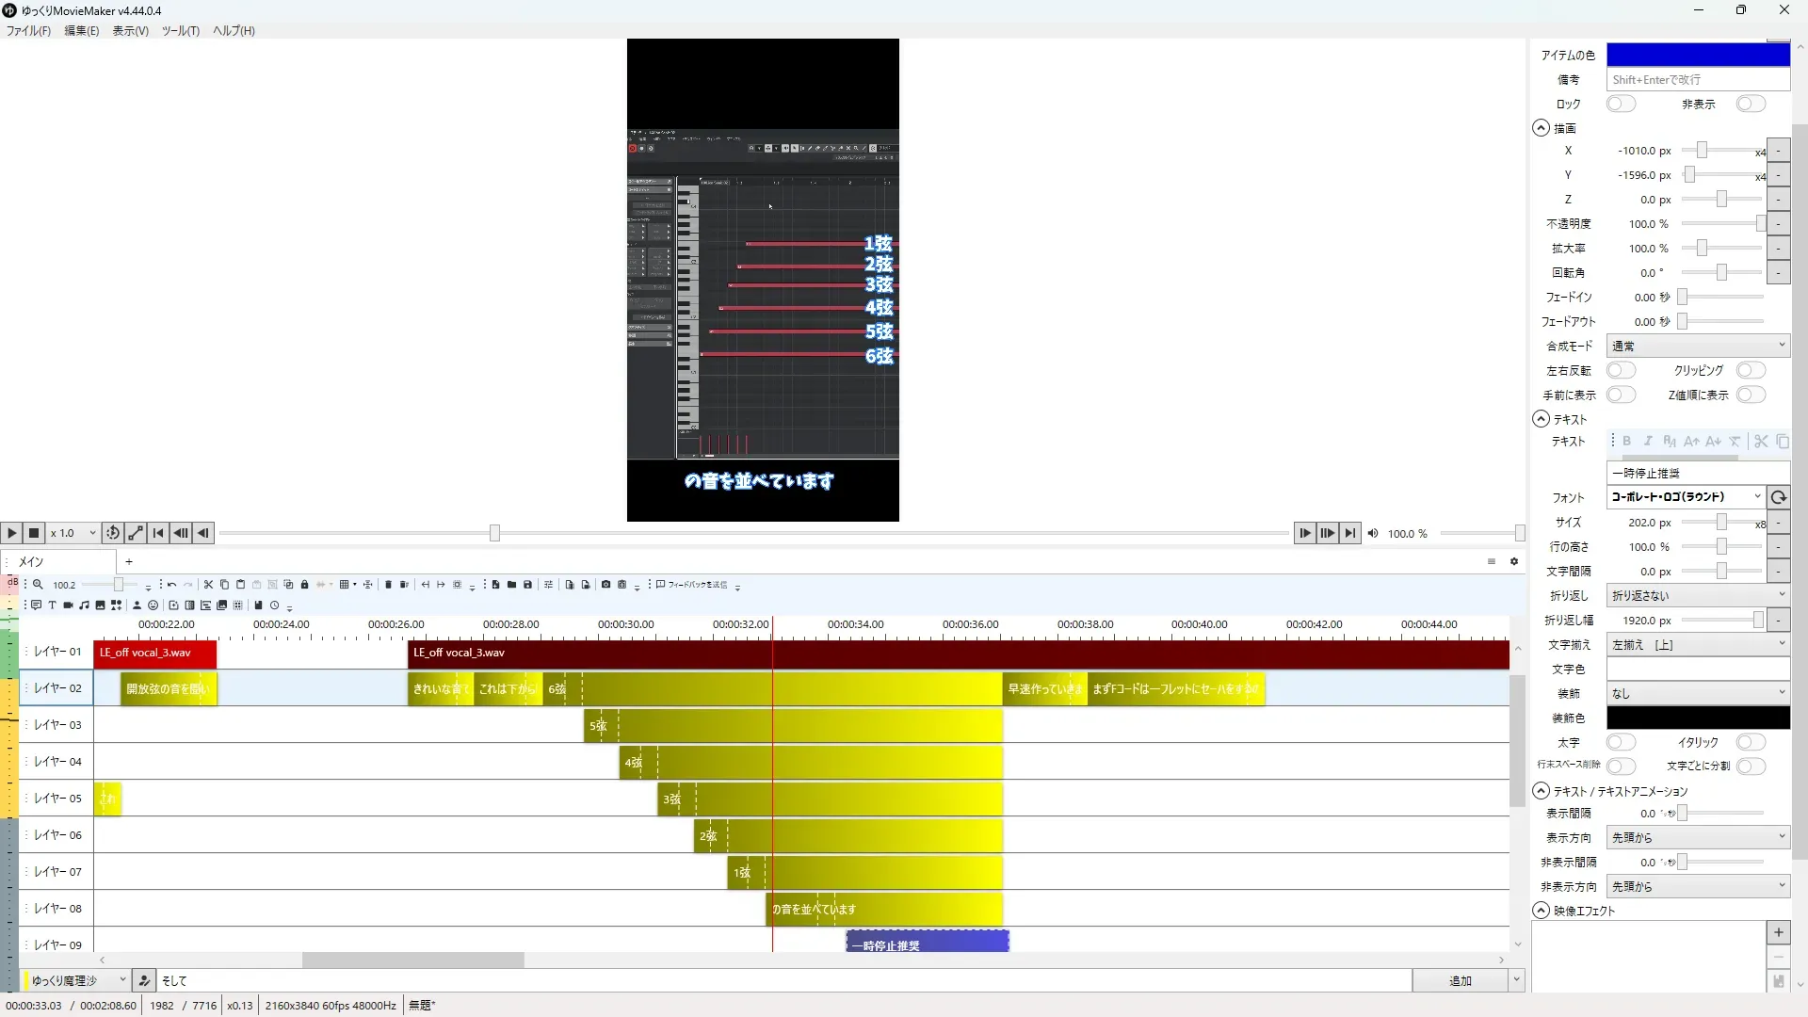Click the stop playback button
The image size is (1808, 1017).
click(x=34, y=533)
